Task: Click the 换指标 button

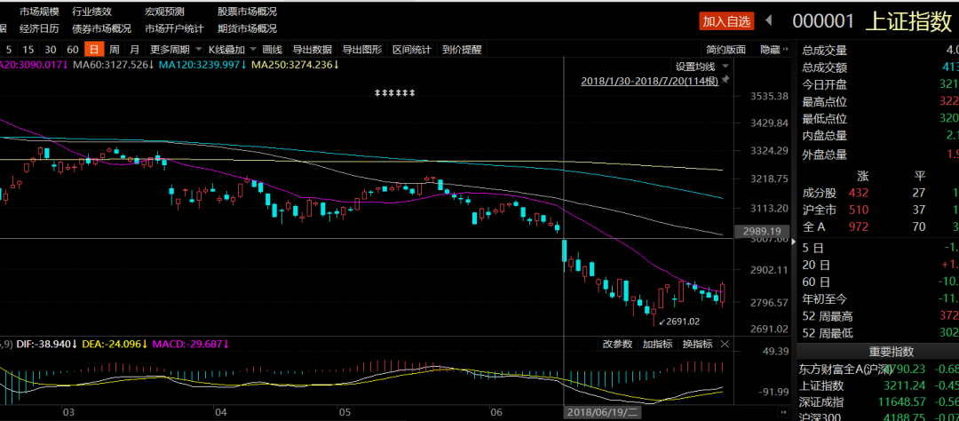Action: [x=697, y=344]
